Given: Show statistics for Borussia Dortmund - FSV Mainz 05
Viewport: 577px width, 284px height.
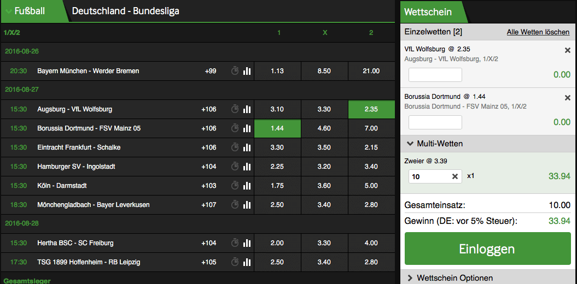Looking at the screenshot, I should (247, 128).
